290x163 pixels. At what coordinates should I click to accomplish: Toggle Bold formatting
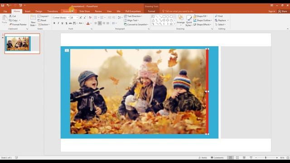click(x=54, y=23)
